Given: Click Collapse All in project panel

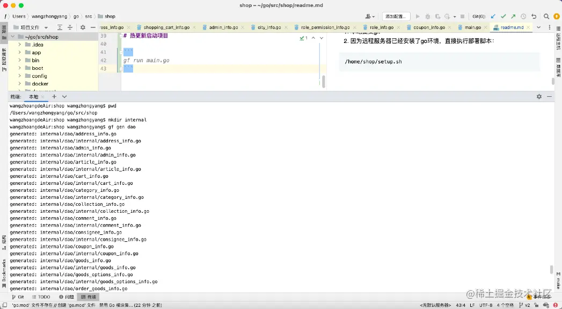Looking at the screenshot, I should point(70,27).
